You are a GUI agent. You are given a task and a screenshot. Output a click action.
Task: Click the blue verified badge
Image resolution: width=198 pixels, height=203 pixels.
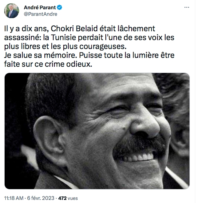59,7
